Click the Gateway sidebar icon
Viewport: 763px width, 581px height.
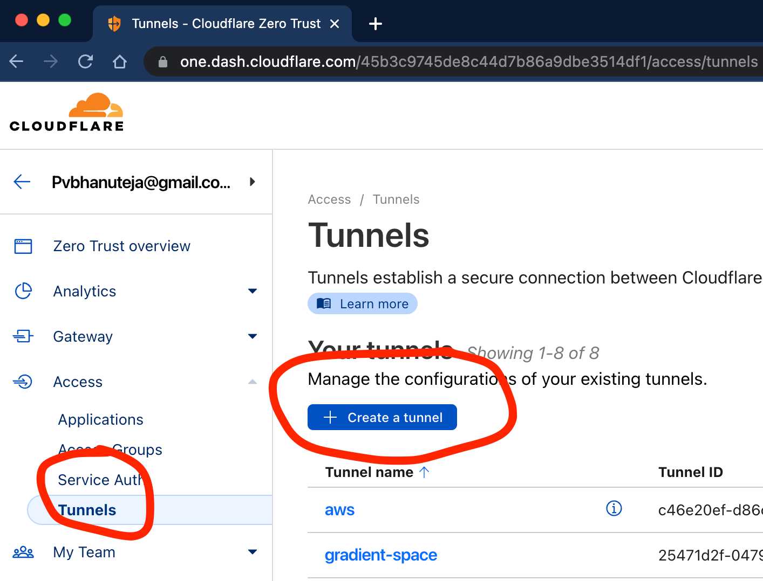click(23, 336)
